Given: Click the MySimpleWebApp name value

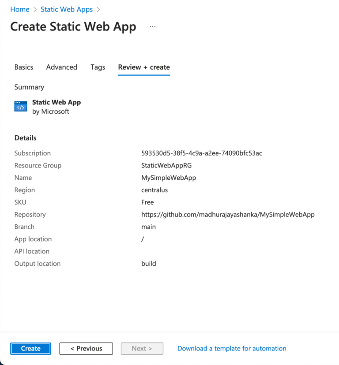Looking at the screenshot, I should click(169, 178).
